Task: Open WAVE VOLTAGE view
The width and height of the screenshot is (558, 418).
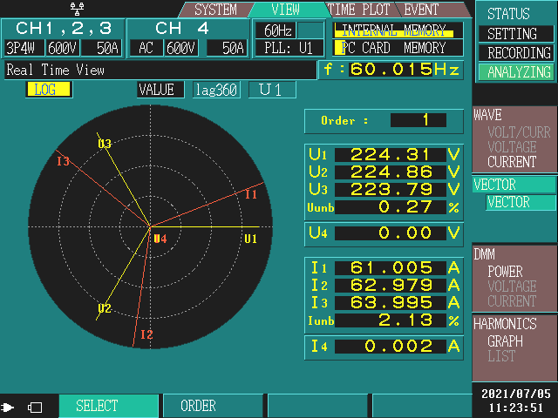Action: click(512, 147)
